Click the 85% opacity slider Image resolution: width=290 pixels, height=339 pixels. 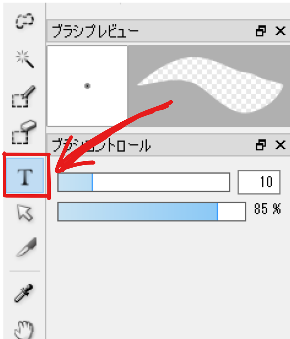[x=151, y=212]
